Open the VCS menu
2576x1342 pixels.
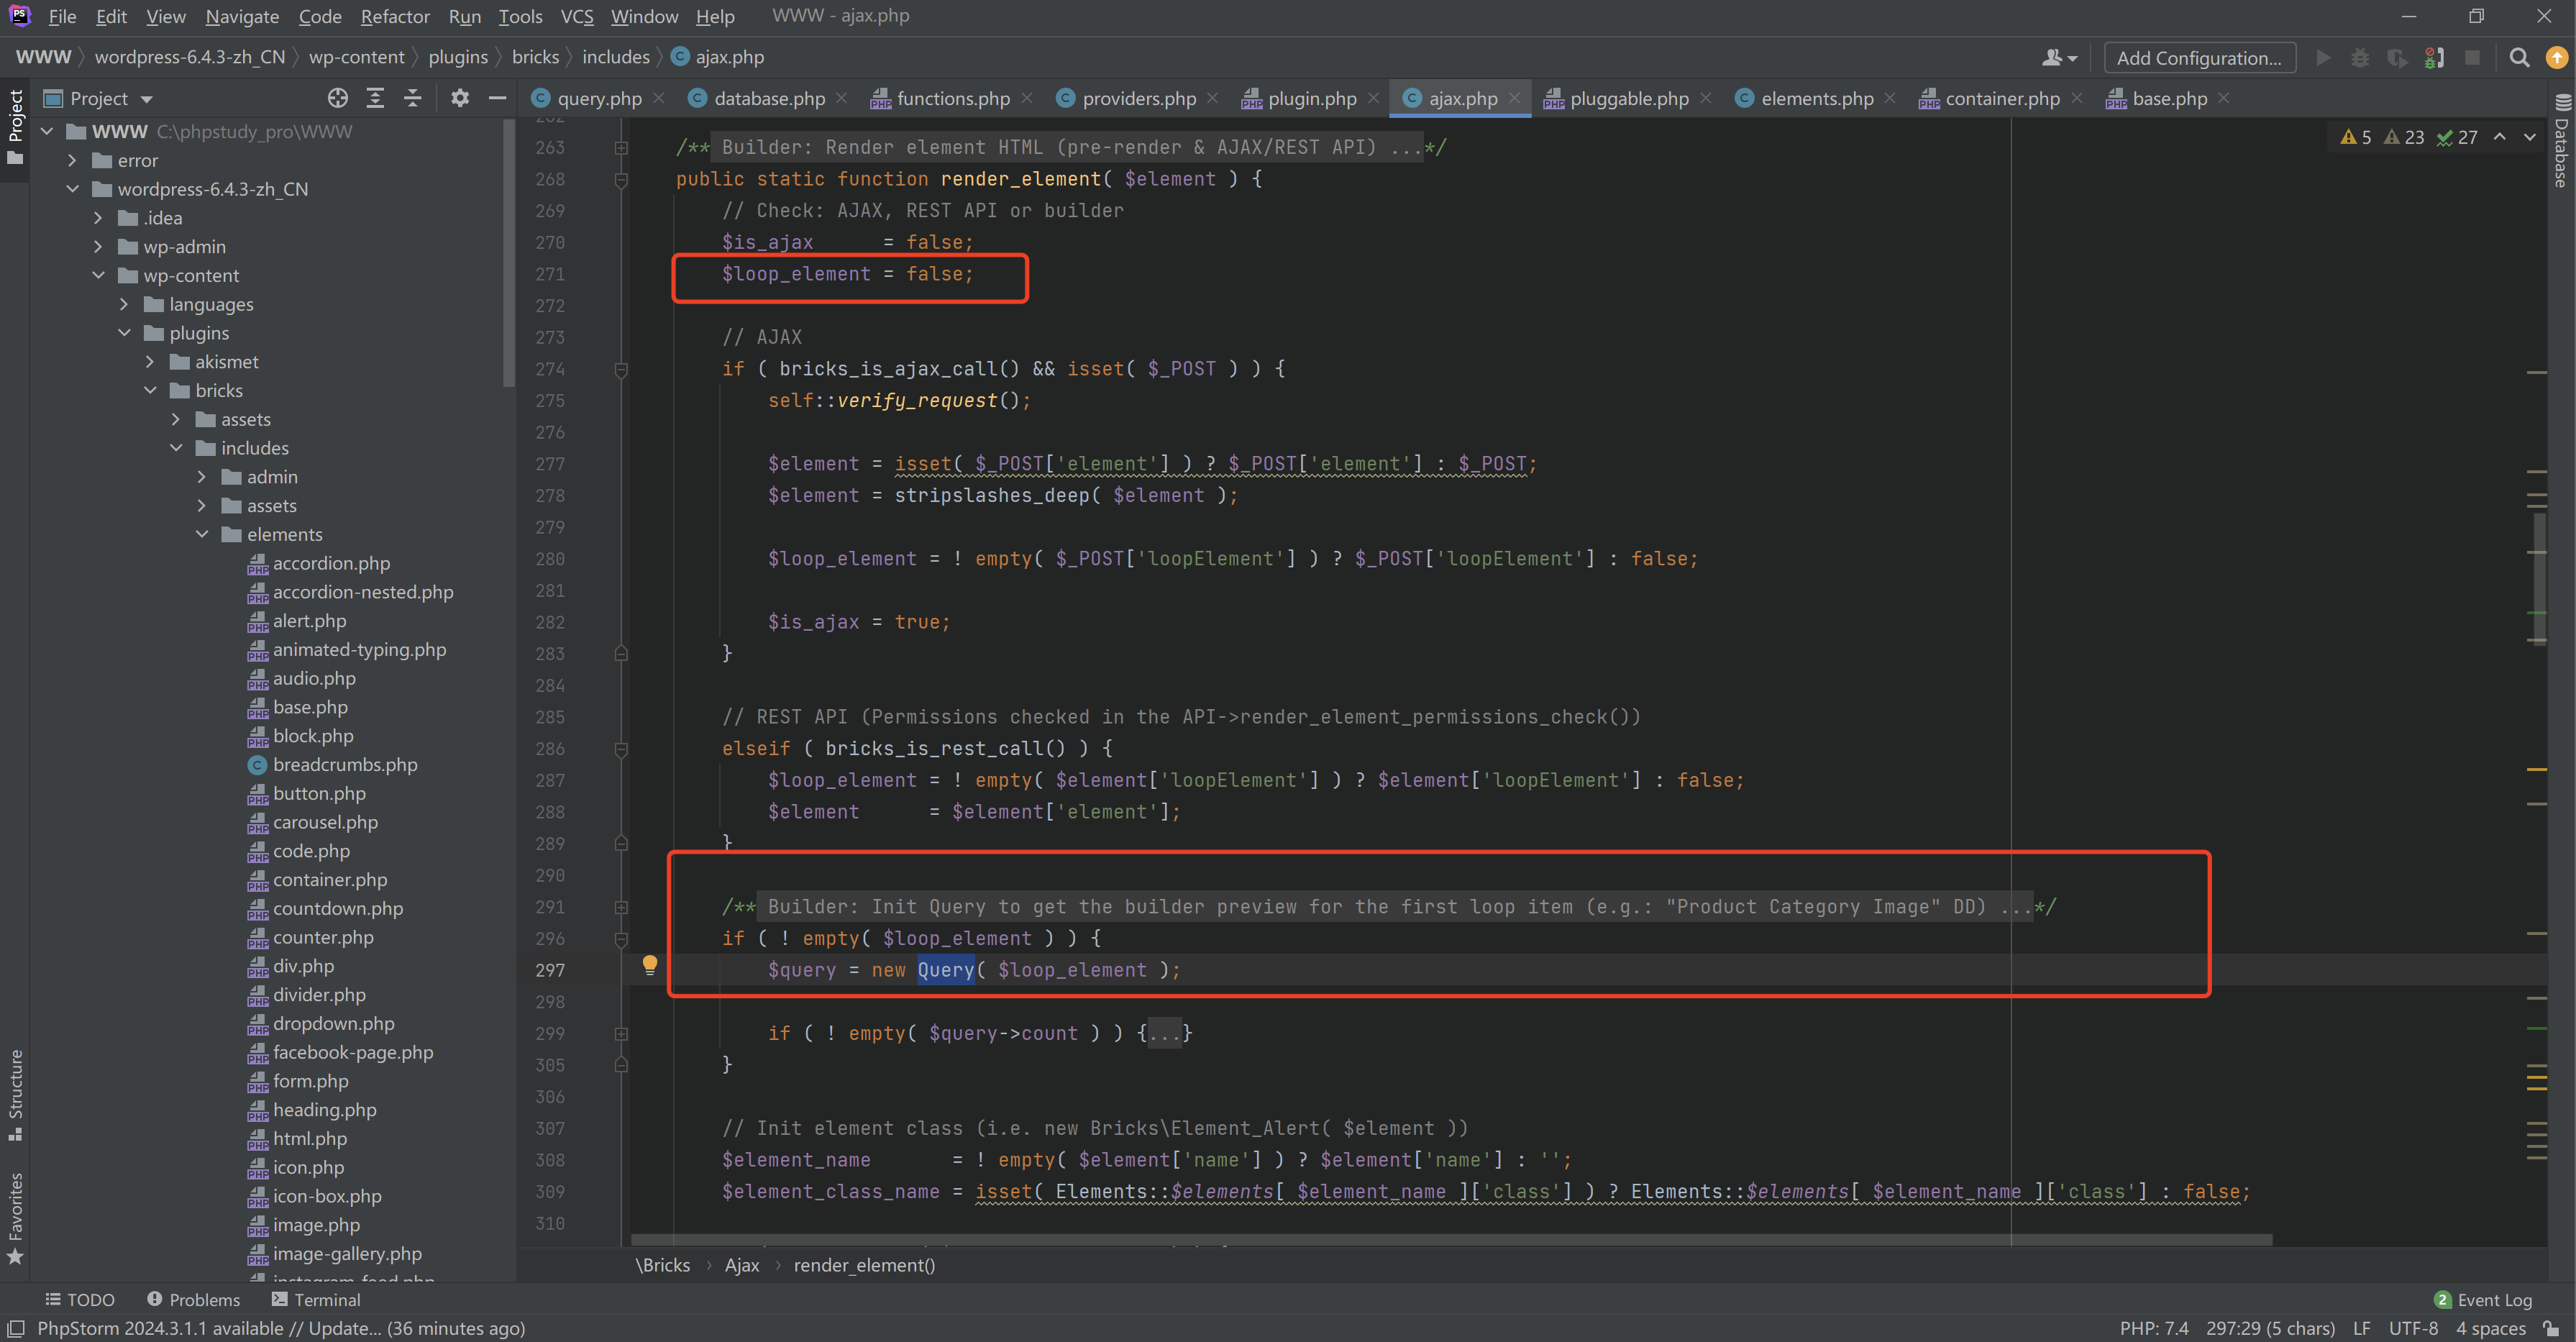577,16
